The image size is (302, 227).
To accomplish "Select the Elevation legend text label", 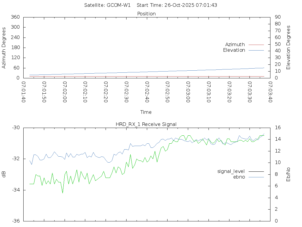I will [x=234, y=50].
